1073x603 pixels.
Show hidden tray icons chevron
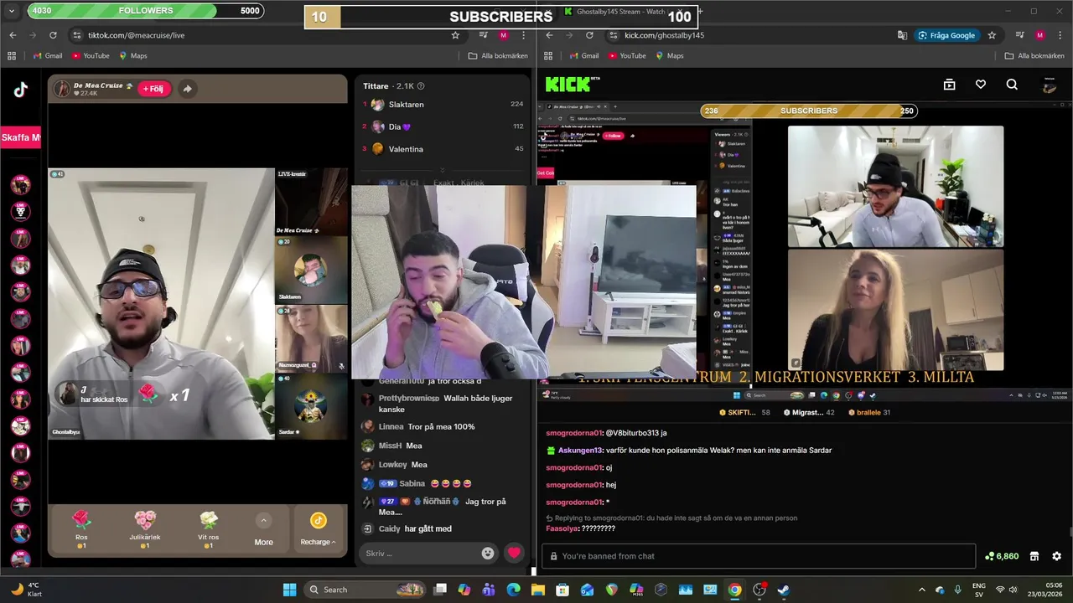[x=922, y=590]
